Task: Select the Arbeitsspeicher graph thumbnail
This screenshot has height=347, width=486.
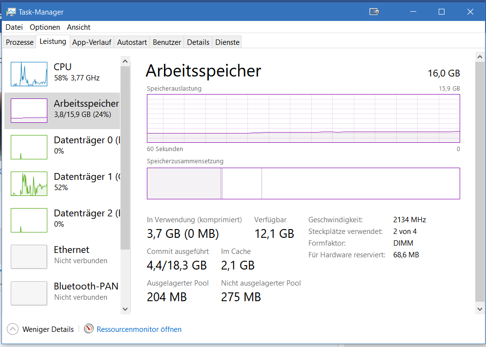Action: point(29,111)
